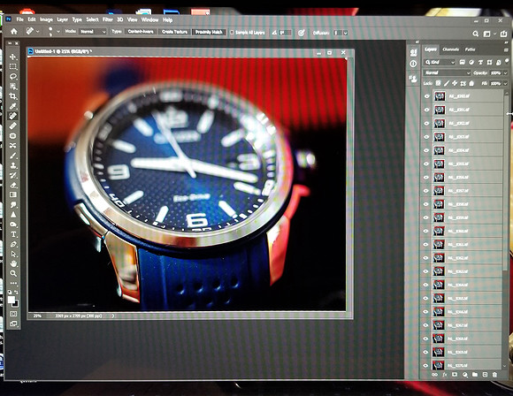
Task: Select the Eraser tool
Action: click(13, 185)
